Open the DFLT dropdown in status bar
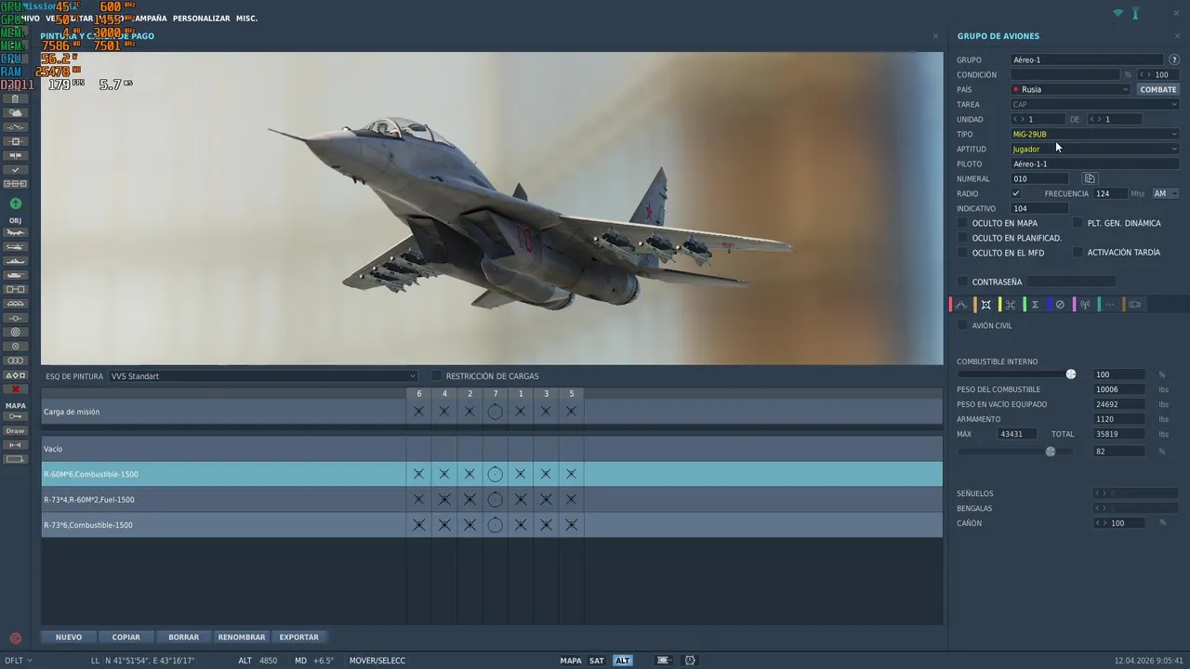Image resolution: width=1190 pixels, height=669 pixels. pos(18,661)
